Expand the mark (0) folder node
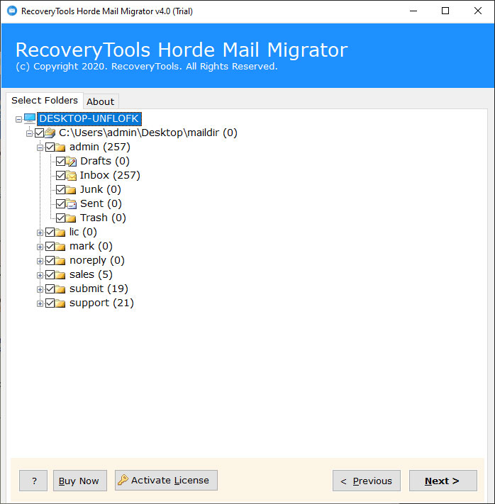The width and height of the screenshot is (495, 504). (40, 246)
